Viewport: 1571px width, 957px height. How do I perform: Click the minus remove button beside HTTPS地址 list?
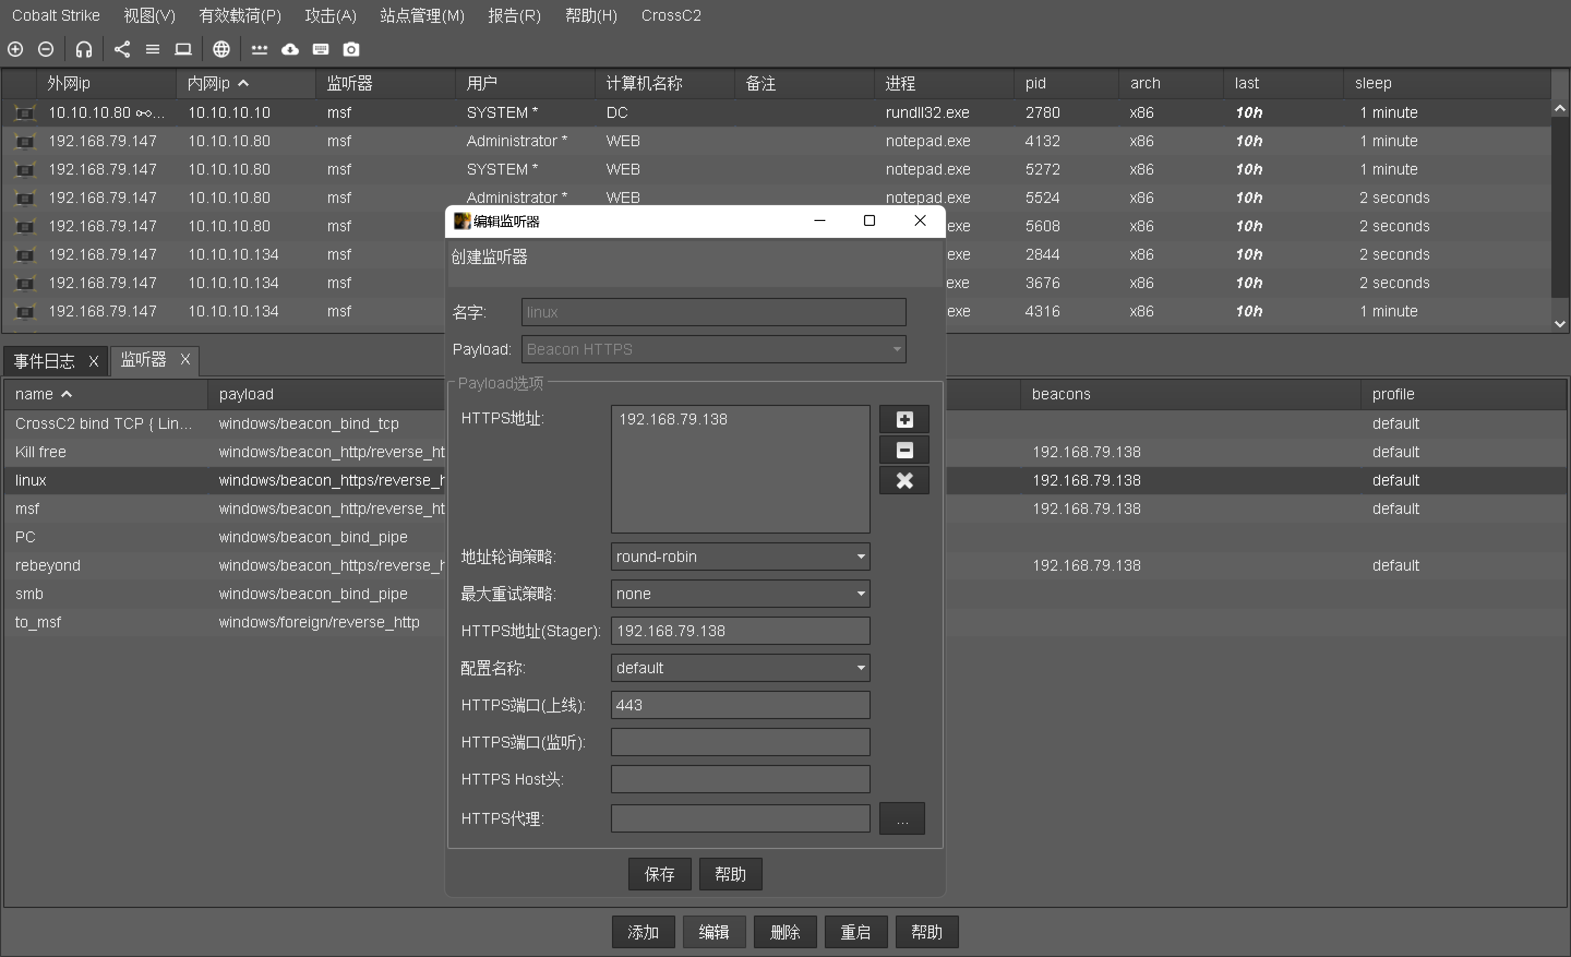tap(903, 450)
